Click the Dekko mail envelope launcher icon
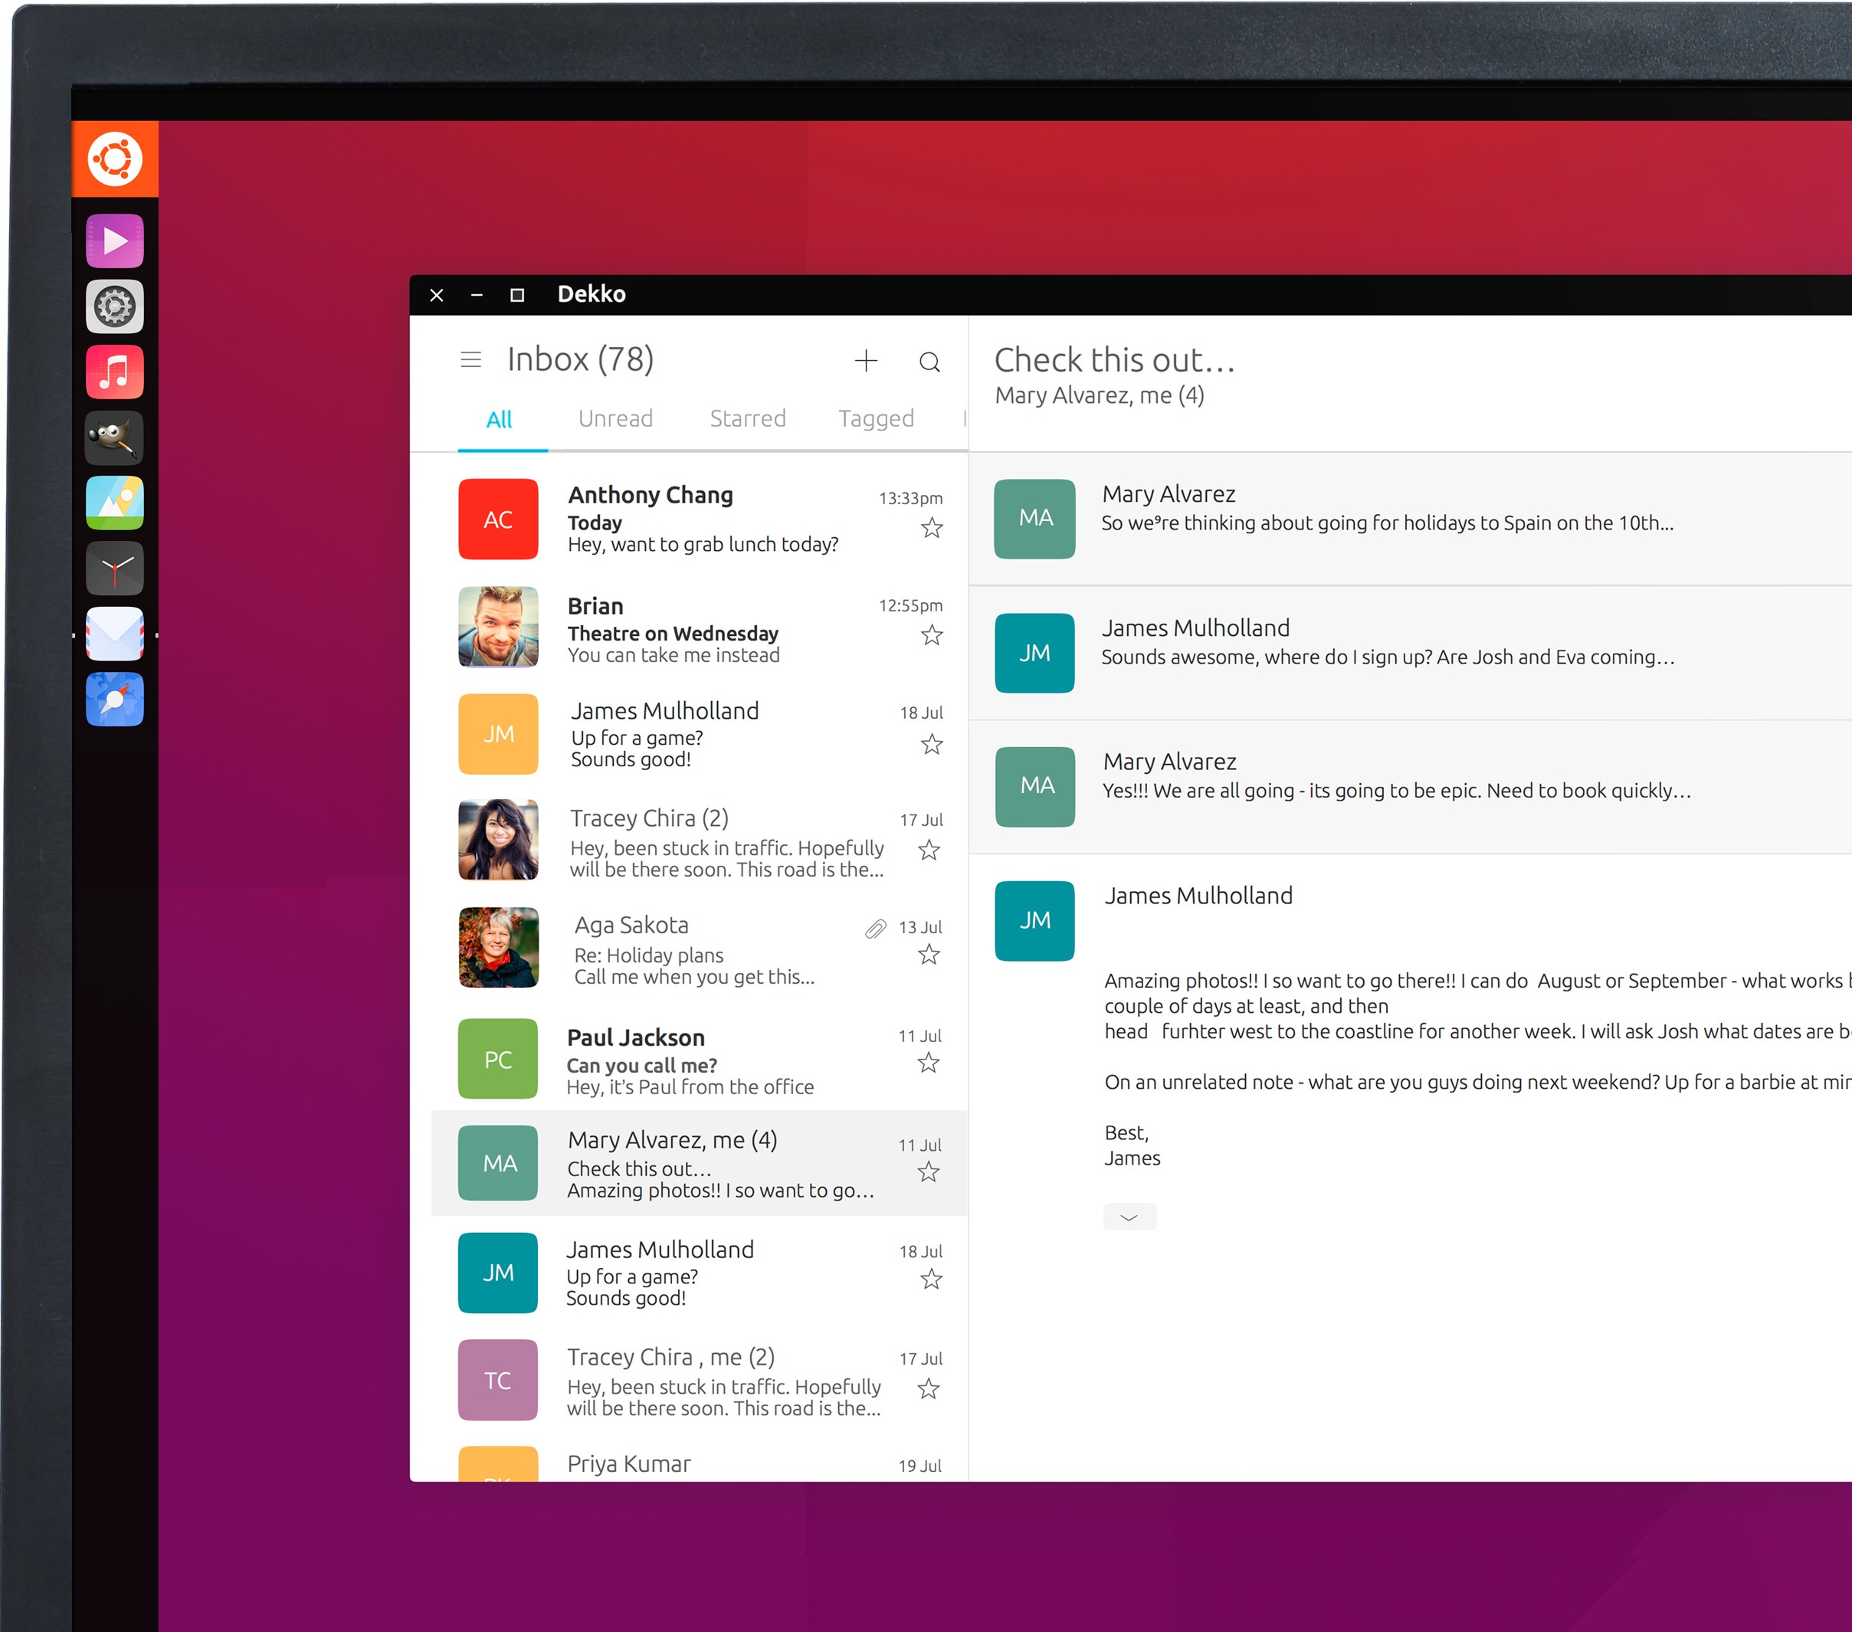1852x1632 pixels. click(115, 634)
